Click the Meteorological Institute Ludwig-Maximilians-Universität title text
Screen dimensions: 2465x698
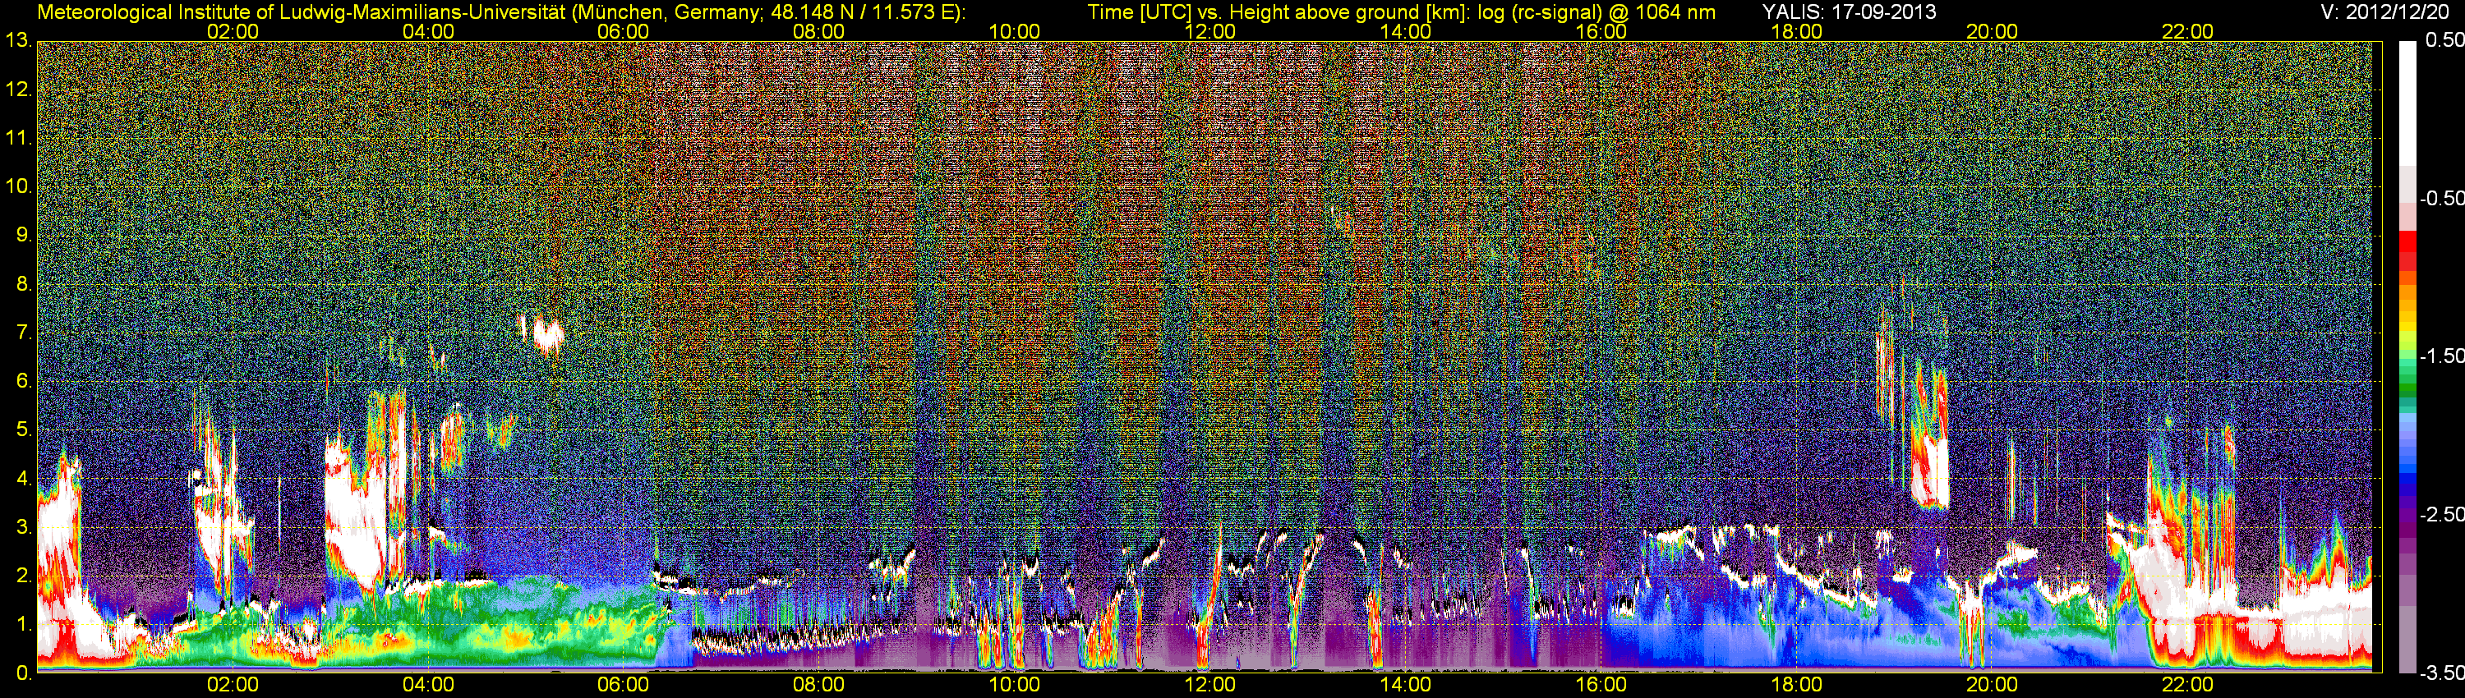[x=501, y=11]
